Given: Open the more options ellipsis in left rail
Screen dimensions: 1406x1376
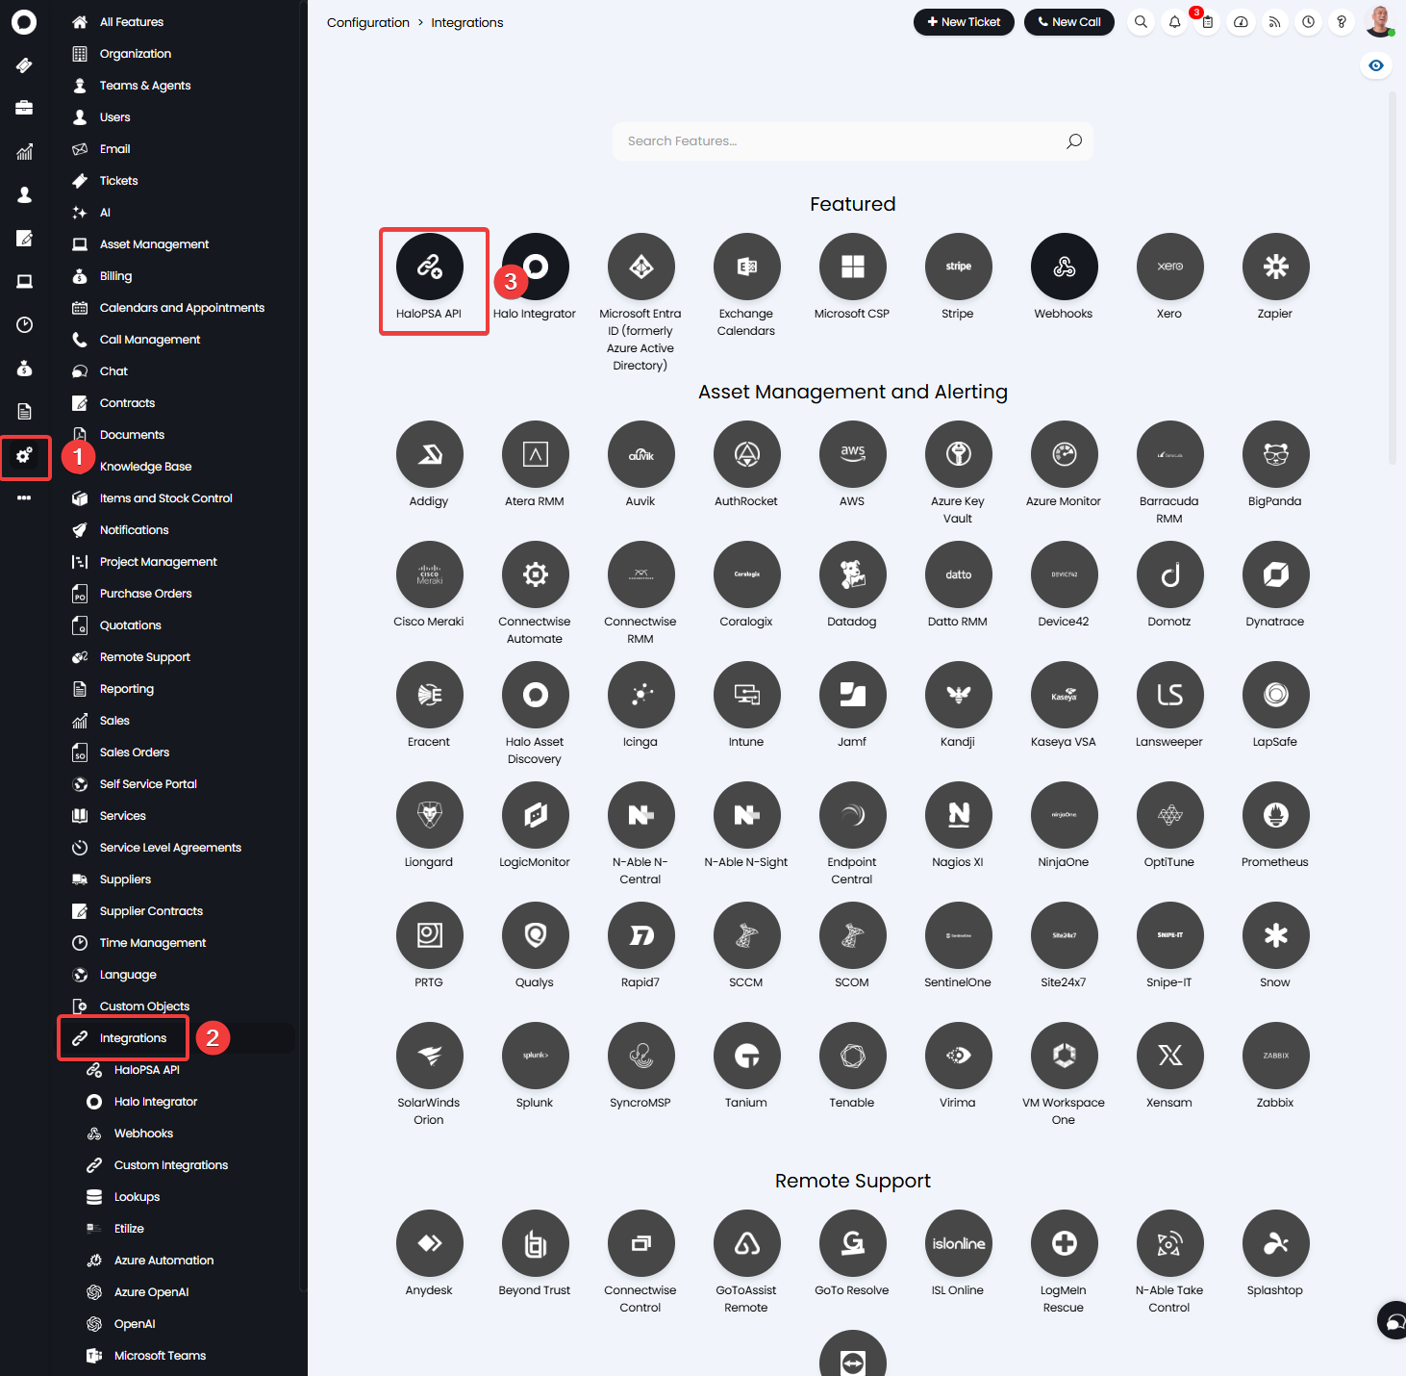Looking at the screenshot, I should tap(24, 497).
